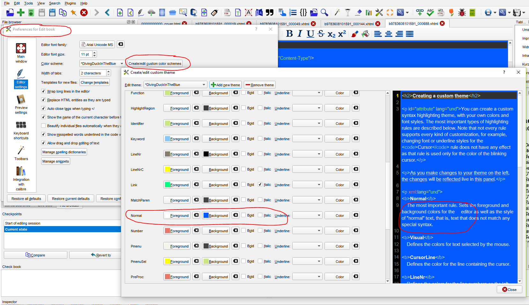This screenshot has height=305, width=529.
Task: Open Underline dropdown in the PreProc row
Action: 307,277
